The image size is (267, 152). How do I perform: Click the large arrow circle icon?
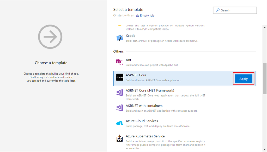[x=50, y=37]
